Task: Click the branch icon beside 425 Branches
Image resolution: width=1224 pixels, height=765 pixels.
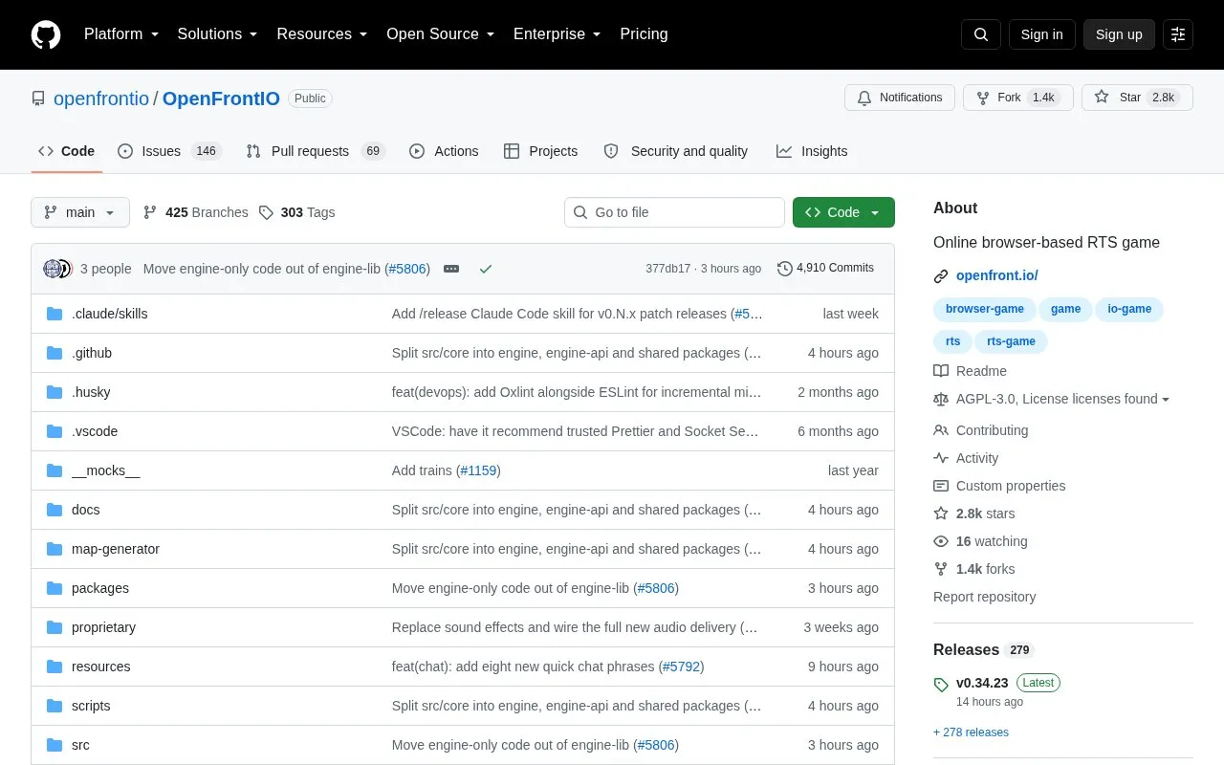Action: 150,212
